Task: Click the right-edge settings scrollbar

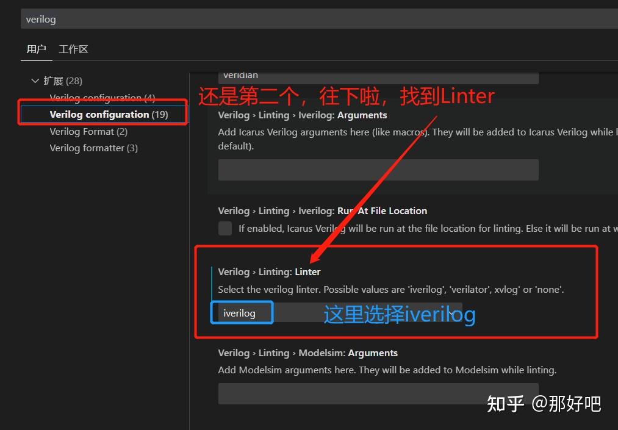Action: tap(615, 244)
